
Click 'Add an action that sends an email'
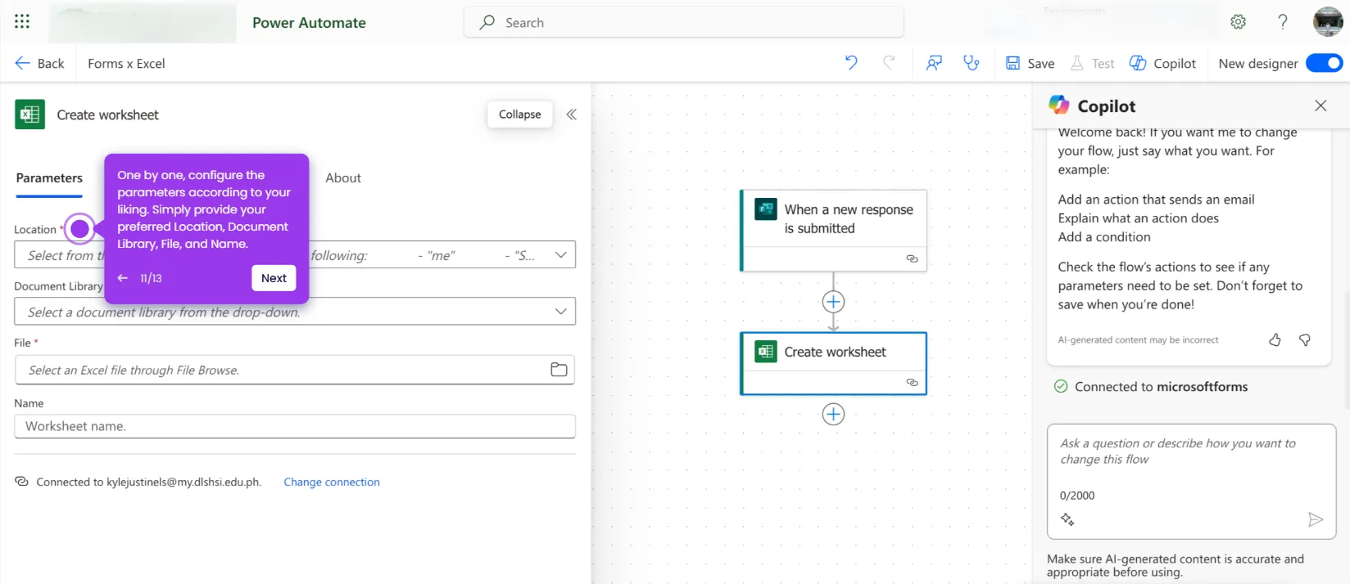point(1156,200)
